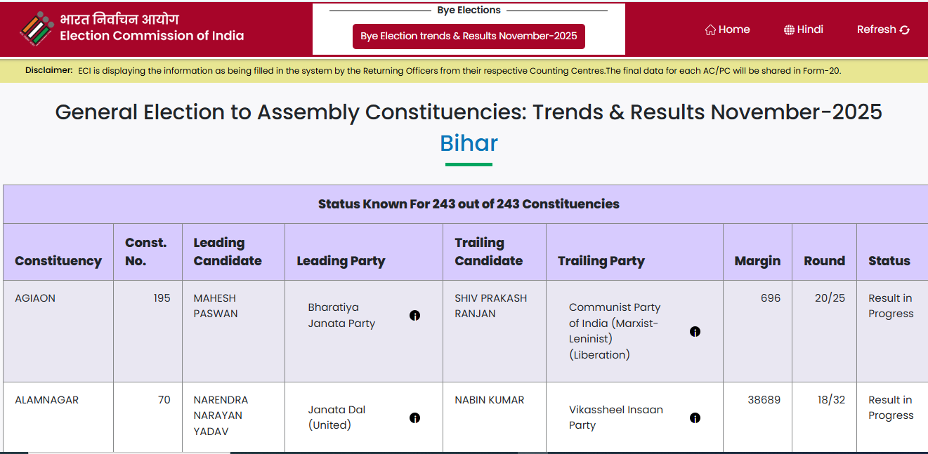Click the Bihar state heading

click(469, 143)
